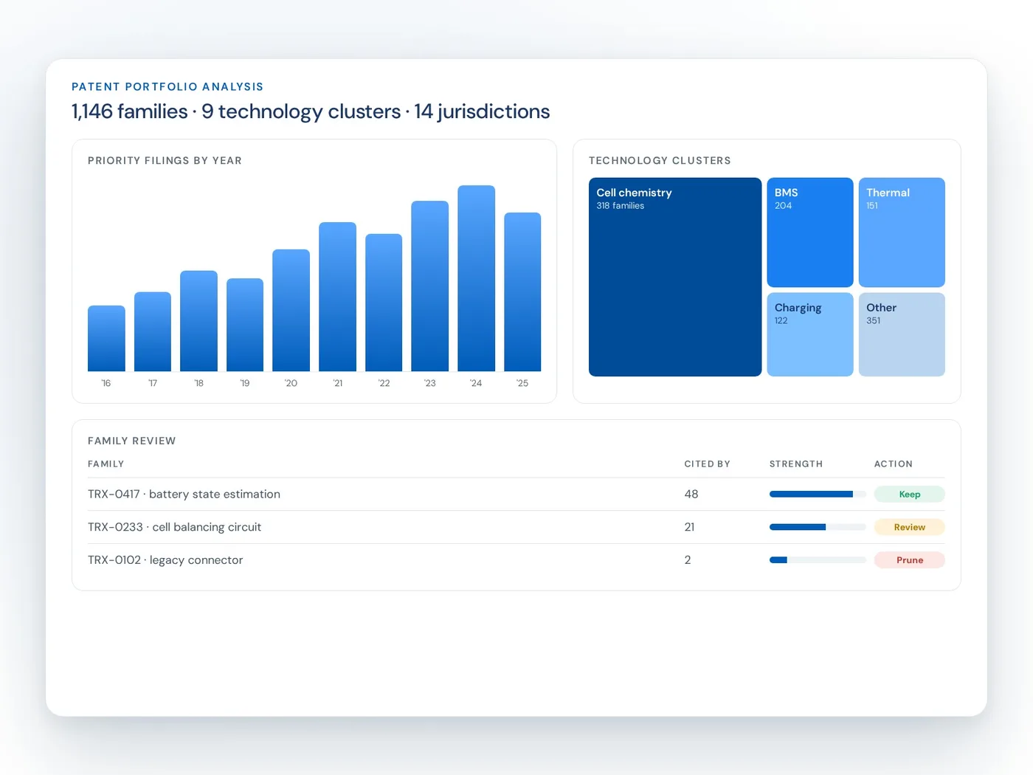This screenshot has width=1033, height=775.
Task: Select the Thermal cluster tile
Action: click(902, 232)
